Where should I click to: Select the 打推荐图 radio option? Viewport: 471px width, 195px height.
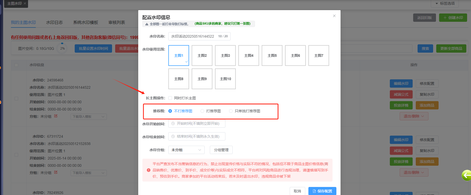pos(202,111)
